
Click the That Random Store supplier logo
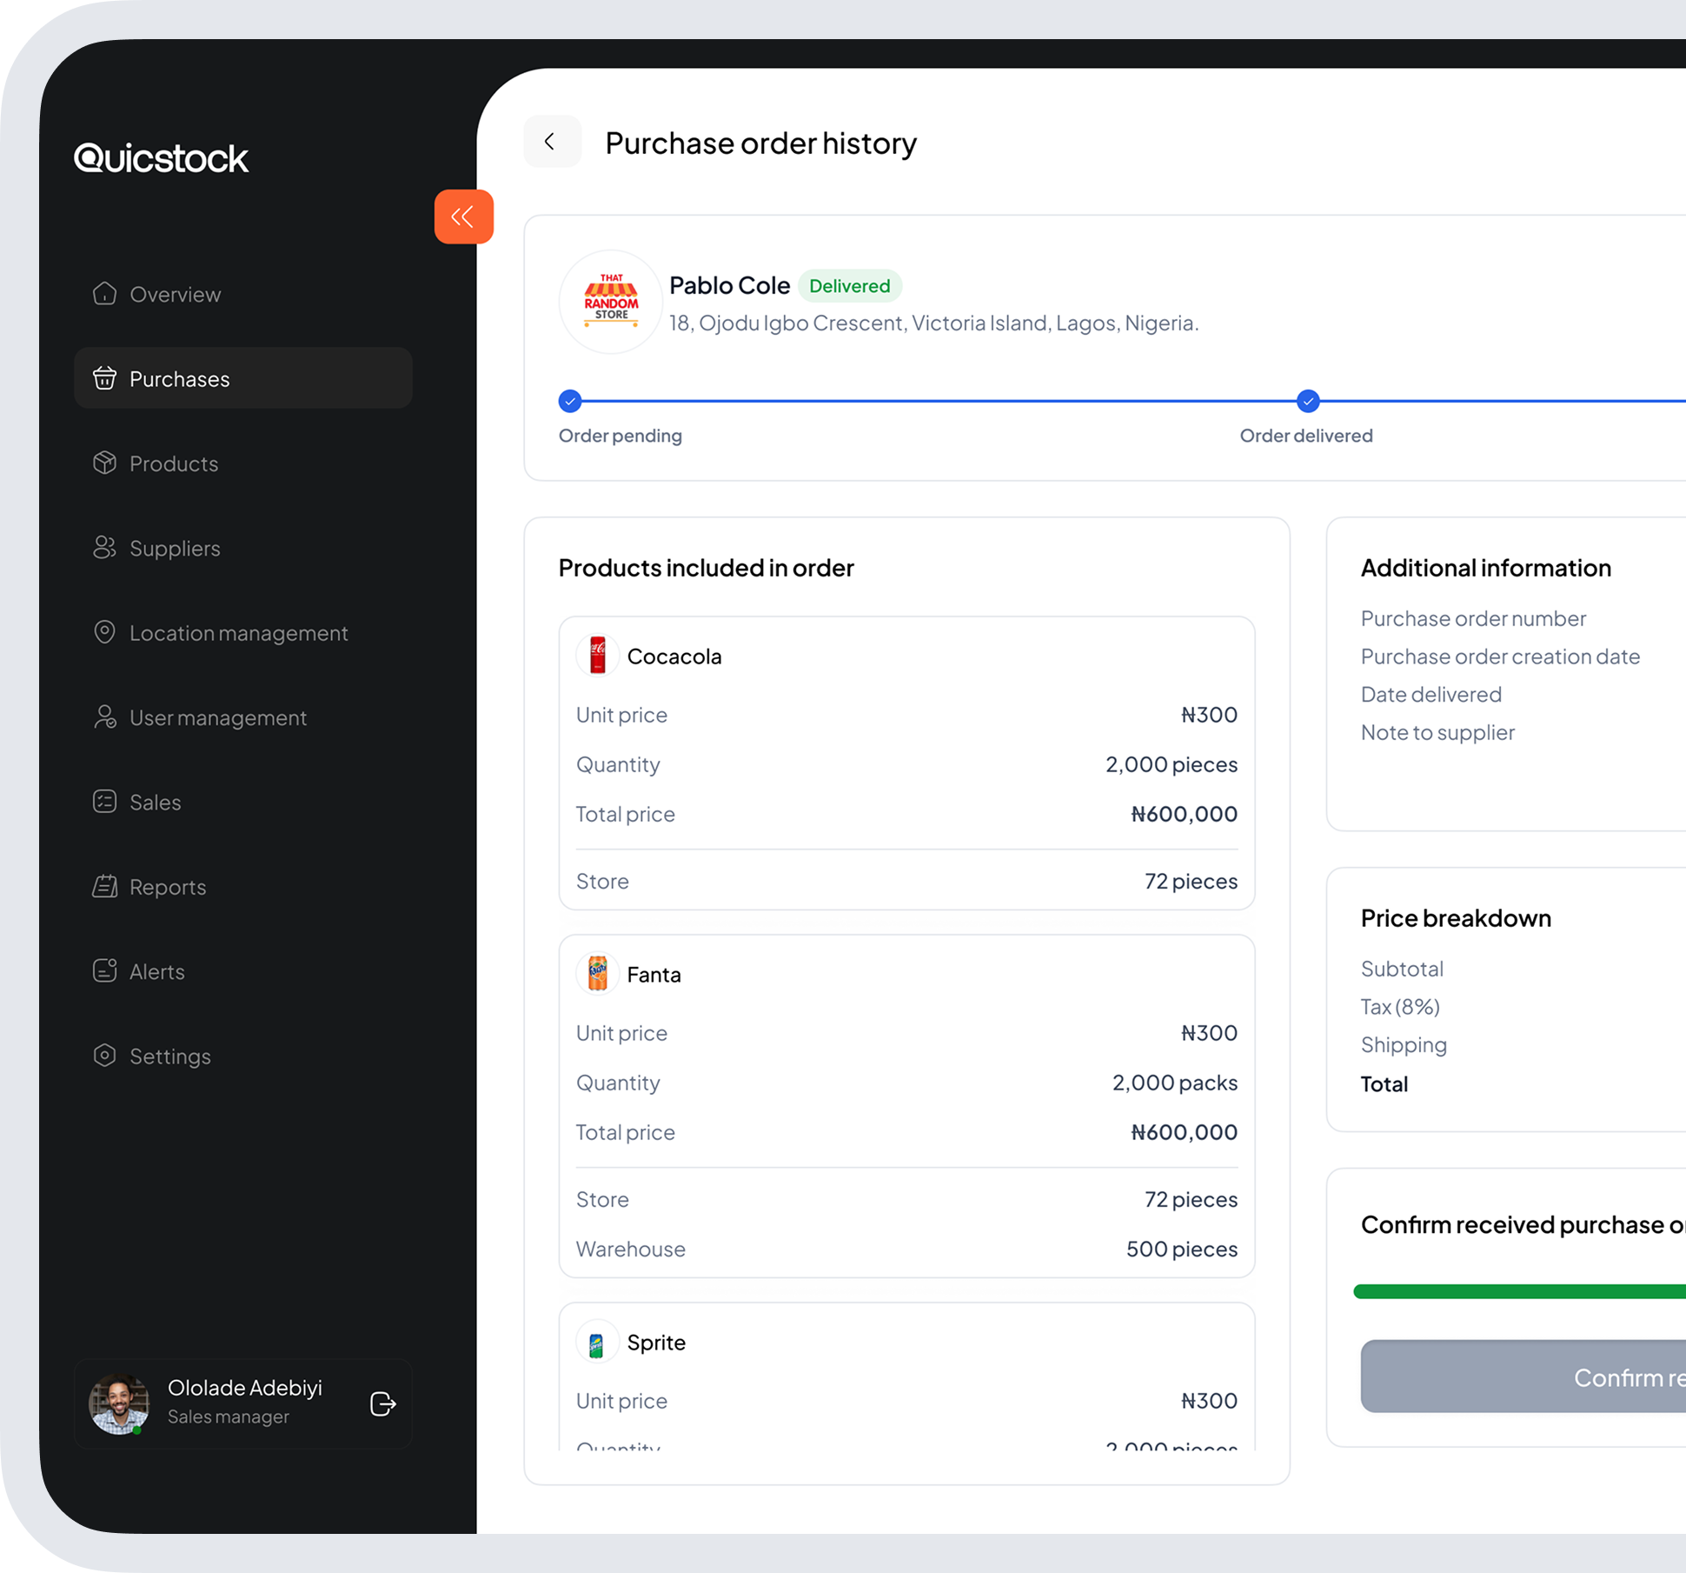[x=610, y=302]
